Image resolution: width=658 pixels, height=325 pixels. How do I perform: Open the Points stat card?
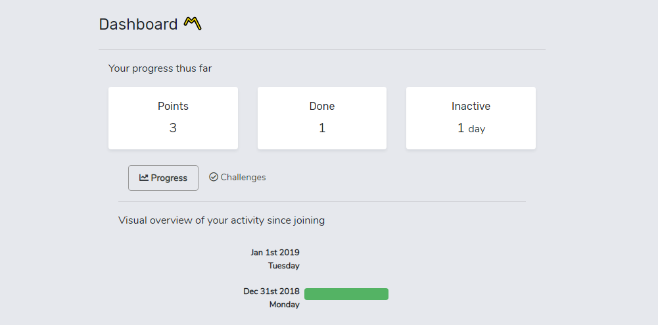coord(173,118)
